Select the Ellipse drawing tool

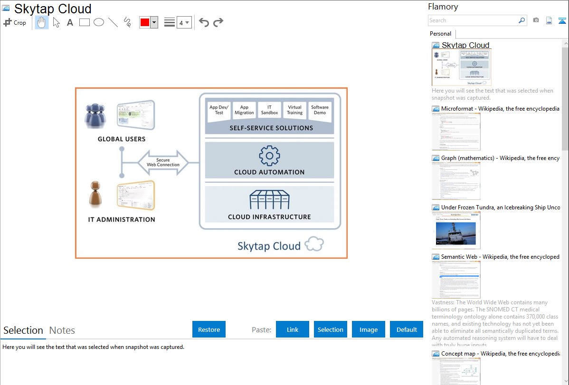(x=98, y=22)
